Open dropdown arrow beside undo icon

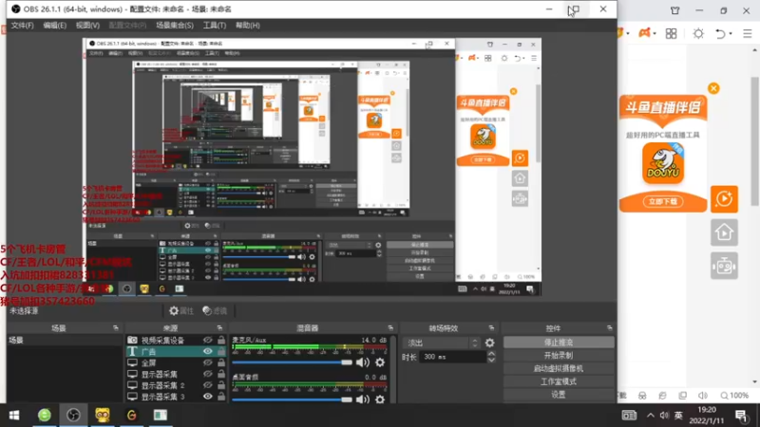click(x=730, y=33)
